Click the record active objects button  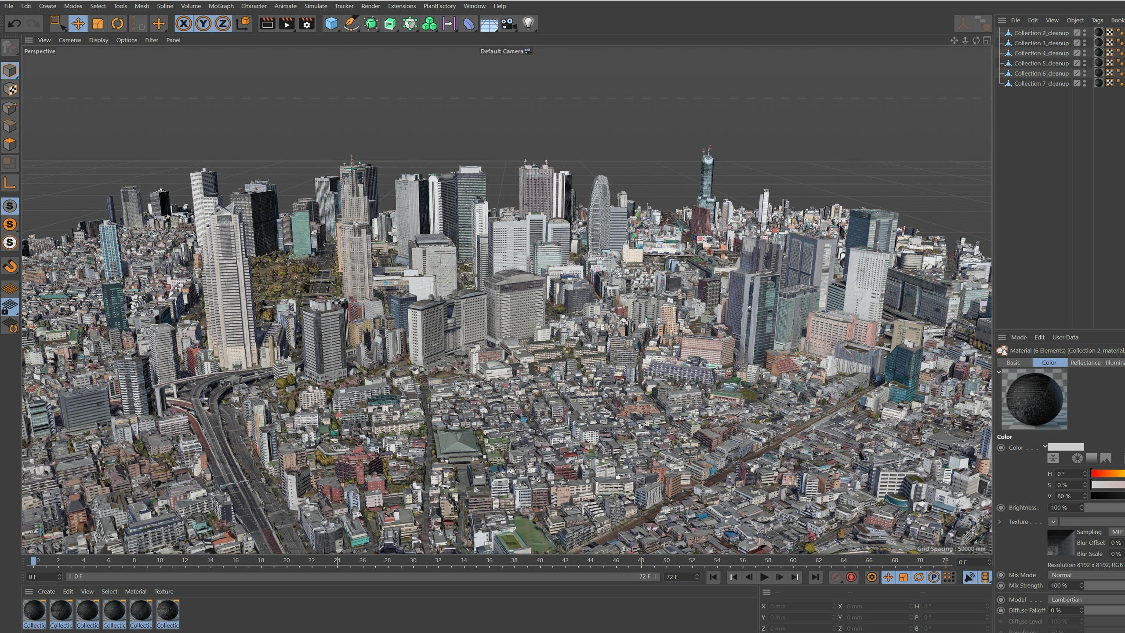(x=836, y=577)
